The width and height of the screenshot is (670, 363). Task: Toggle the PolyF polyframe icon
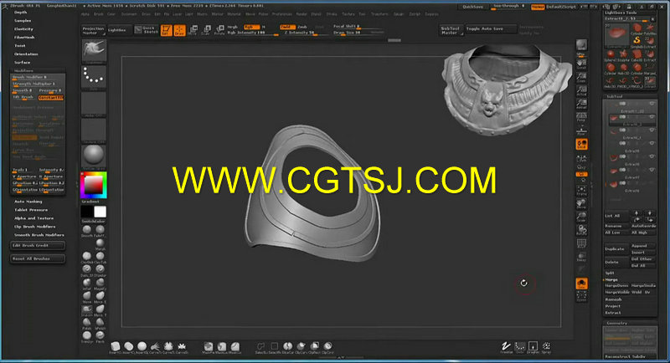tap(581, 244)
